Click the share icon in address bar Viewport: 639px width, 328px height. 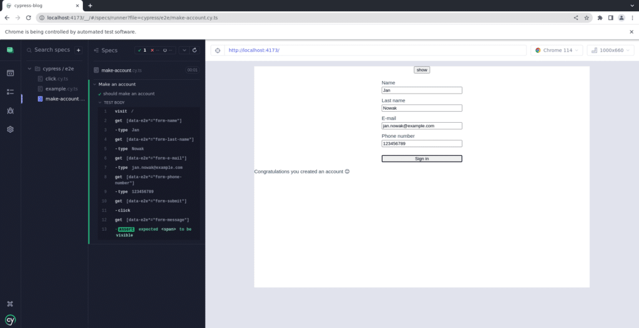point(576,18)
